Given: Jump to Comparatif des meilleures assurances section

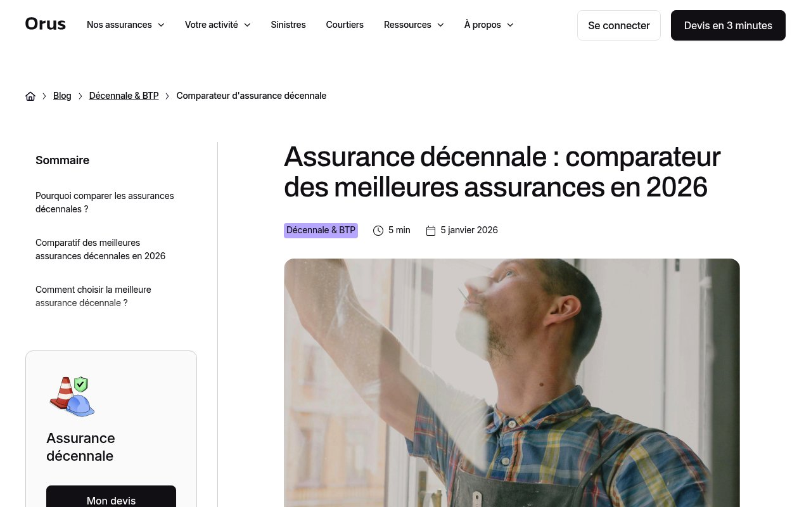Looking at the screenshot, I should [100, 249].
